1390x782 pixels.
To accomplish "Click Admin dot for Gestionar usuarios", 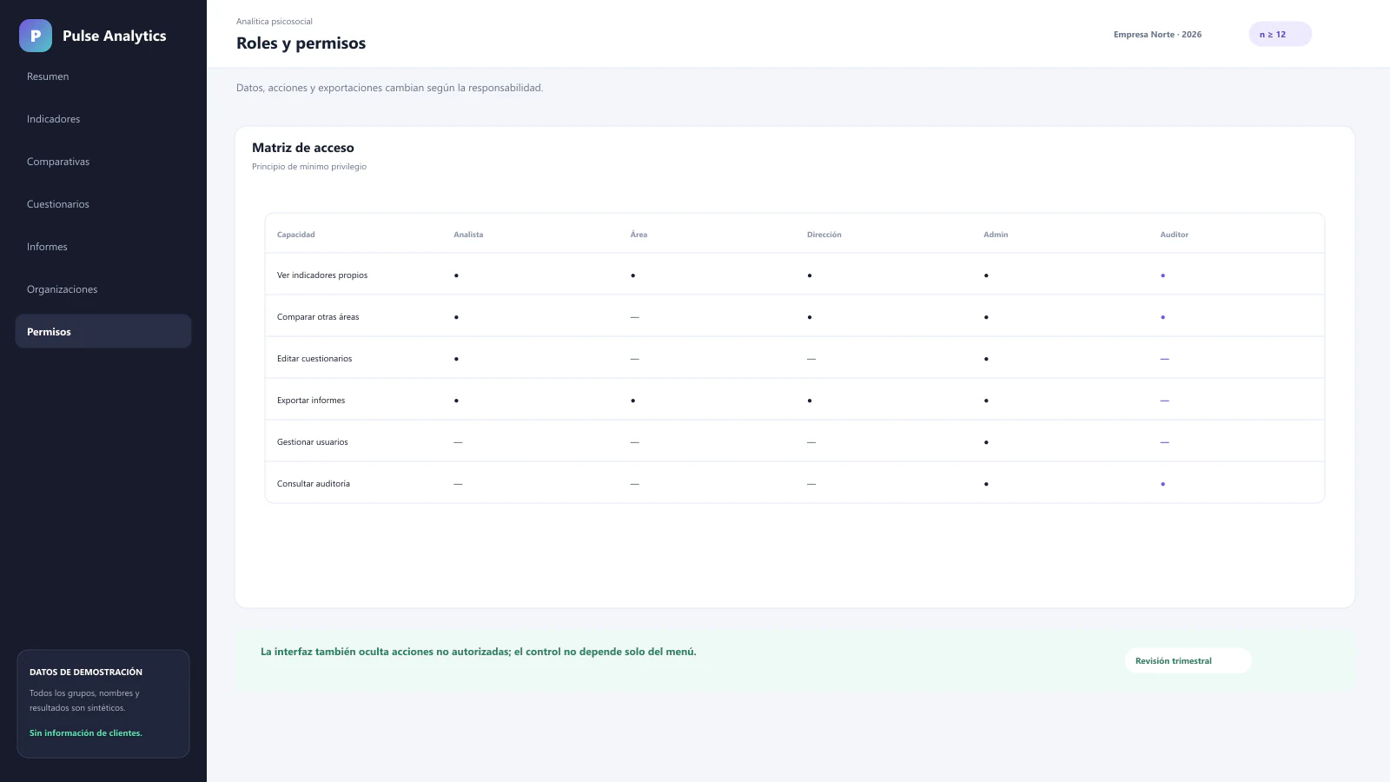I will [986, 442].
